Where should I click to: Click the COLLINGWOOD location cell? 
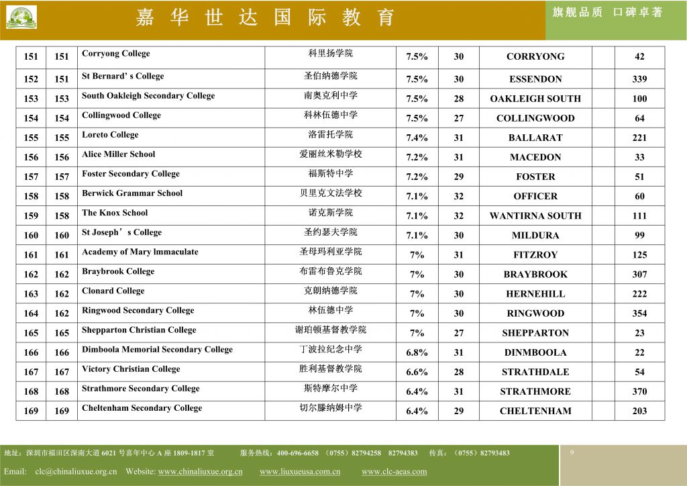coord(535,118)
